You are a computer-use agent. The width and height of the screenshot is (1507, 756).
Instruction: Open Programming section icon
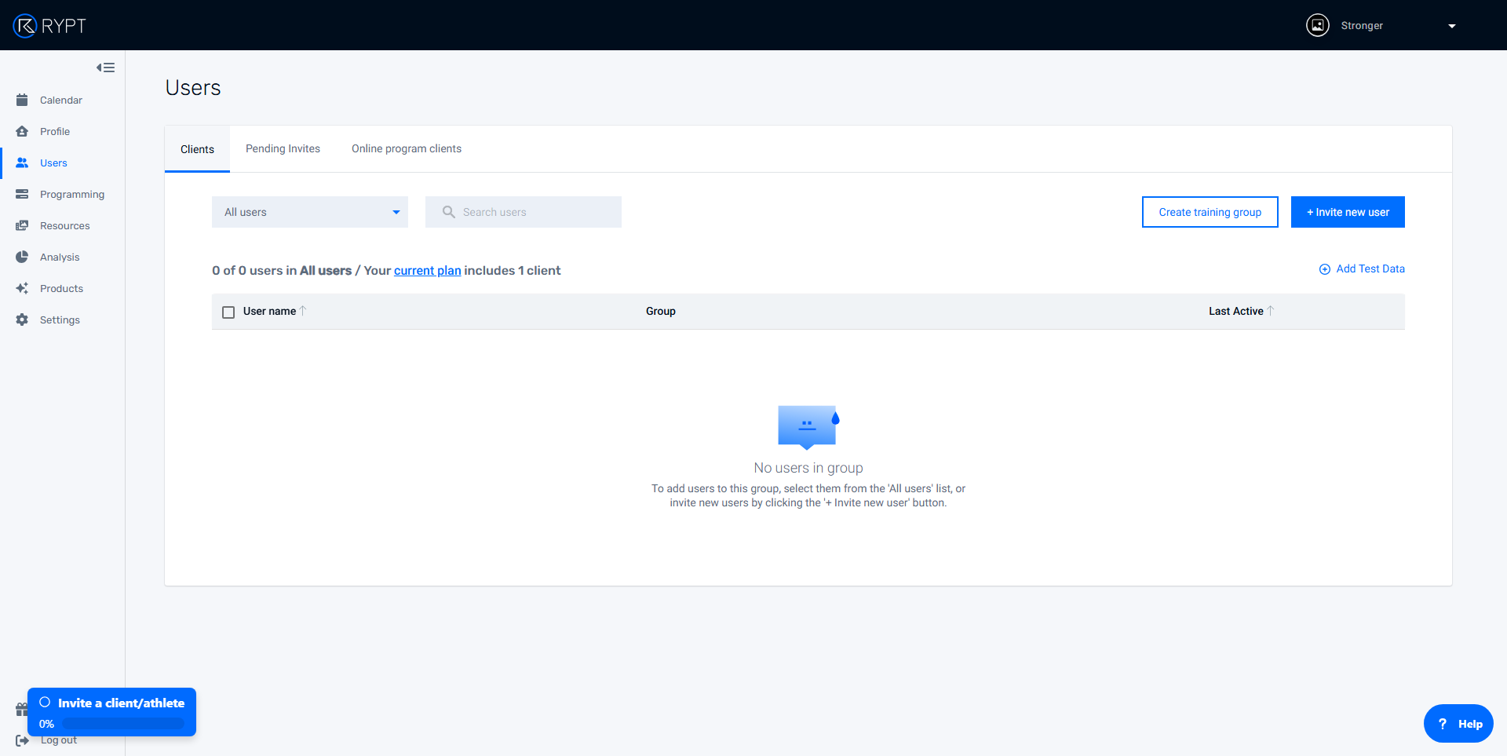coord(22,194)
